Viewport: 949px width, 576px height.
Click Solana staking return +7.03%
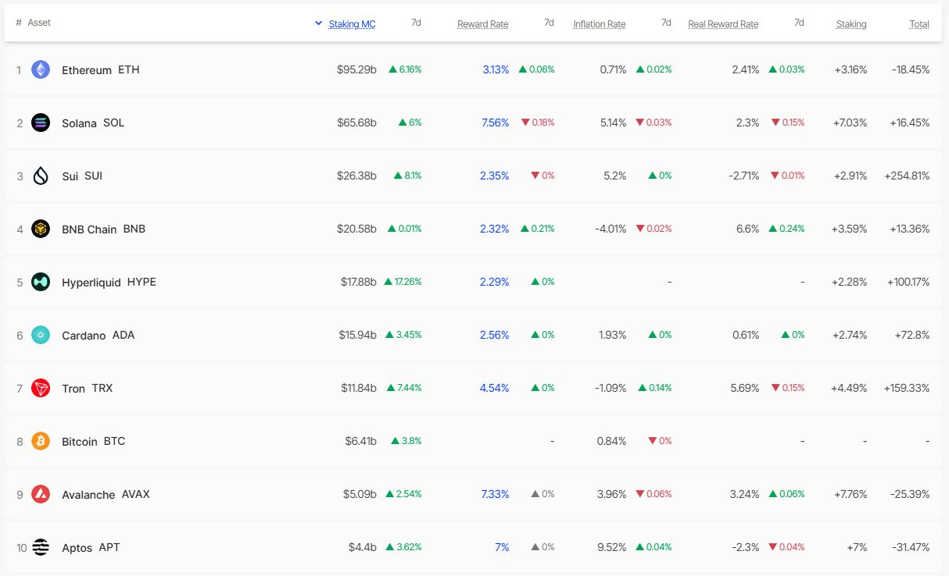[849, 123]
